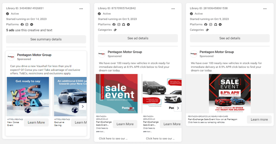
Task: Click Active status checkmark on ad 343408614926831
Action: [x=7, y=14]
